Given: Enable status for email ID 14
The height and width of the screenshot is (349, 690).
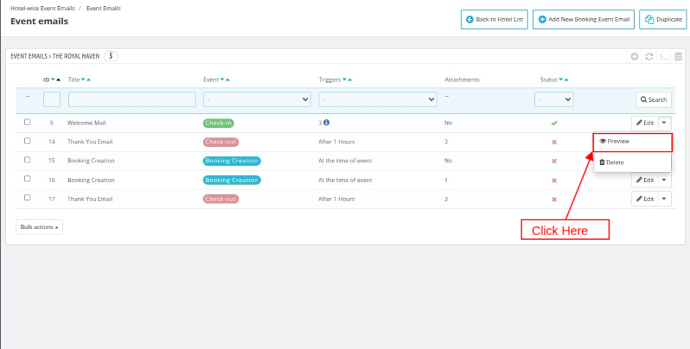Looking at the screenshot, I should tap(554, 142).
